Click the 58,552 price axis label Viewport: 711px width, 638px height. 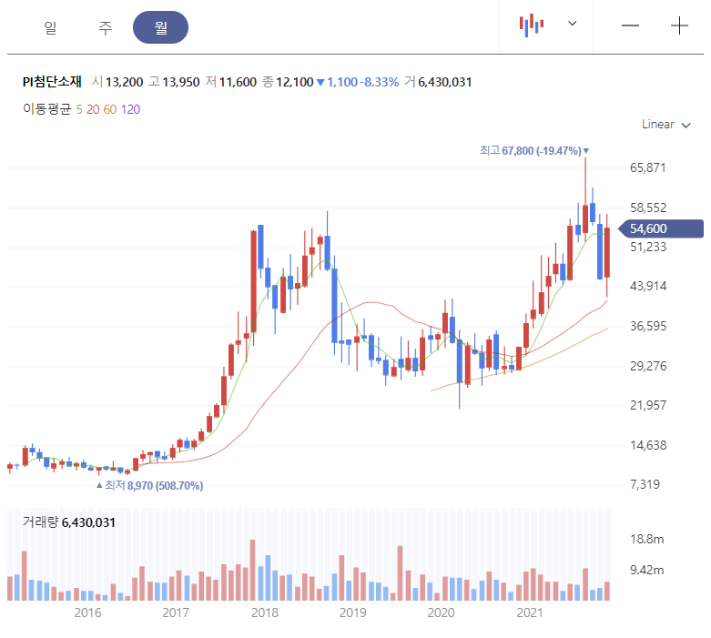(x=648, y=208)
